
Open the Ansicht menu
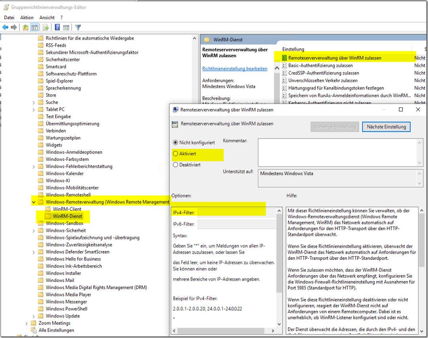pos(47,17)
